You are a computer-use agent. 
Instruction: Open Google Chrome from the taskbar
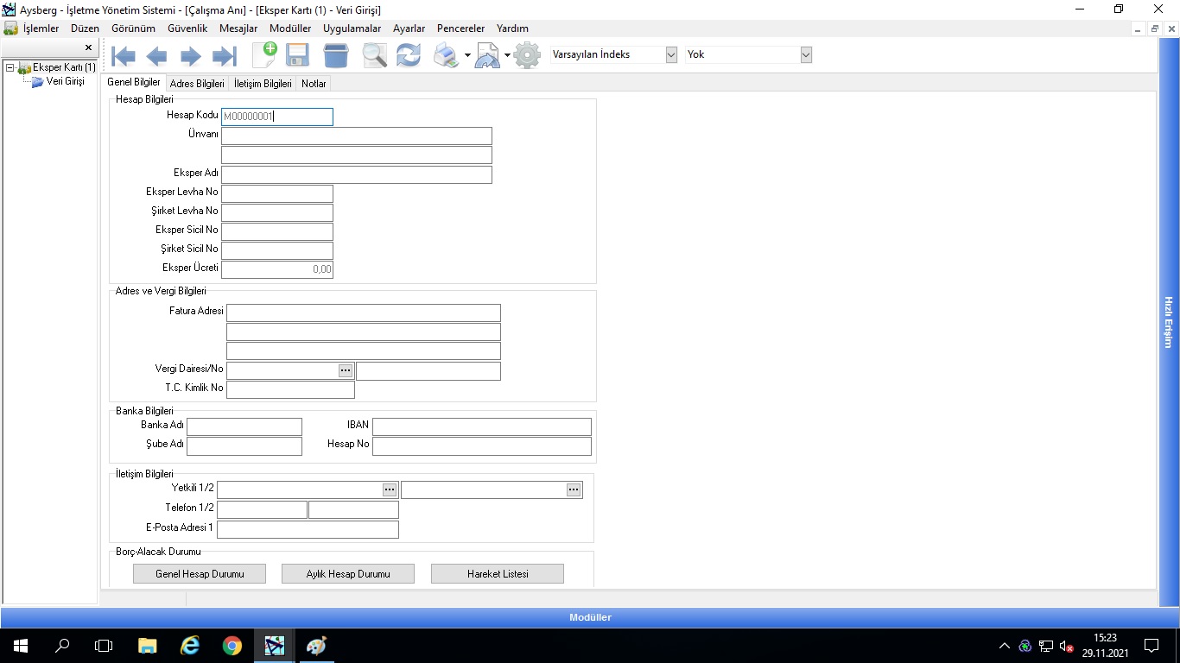[232, 646]
